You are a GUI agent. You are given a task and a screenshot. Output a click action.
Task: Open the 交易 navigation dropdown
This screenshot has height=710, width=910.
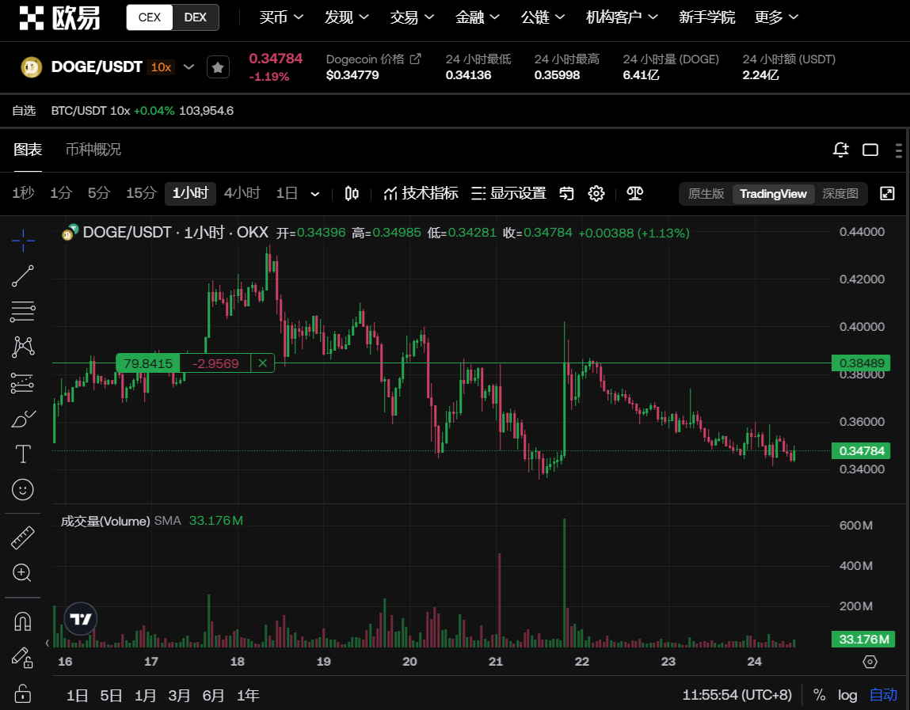(412, 17)
